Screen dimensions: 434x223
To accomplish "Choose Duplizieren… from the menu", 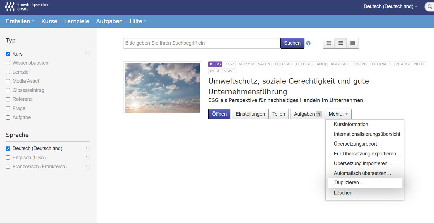I will coord(365,183).
